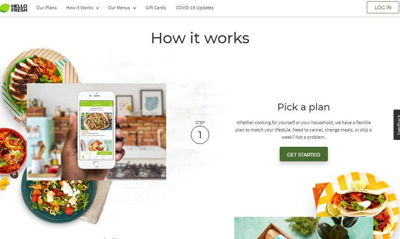Click the Pick a plan heading
Viewport: 400px width, 239px height.
(x=304, y=107)
